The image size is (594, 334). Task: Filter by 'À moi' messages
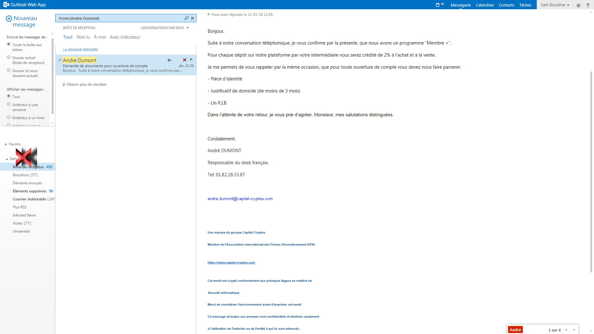tap(100, 37)
